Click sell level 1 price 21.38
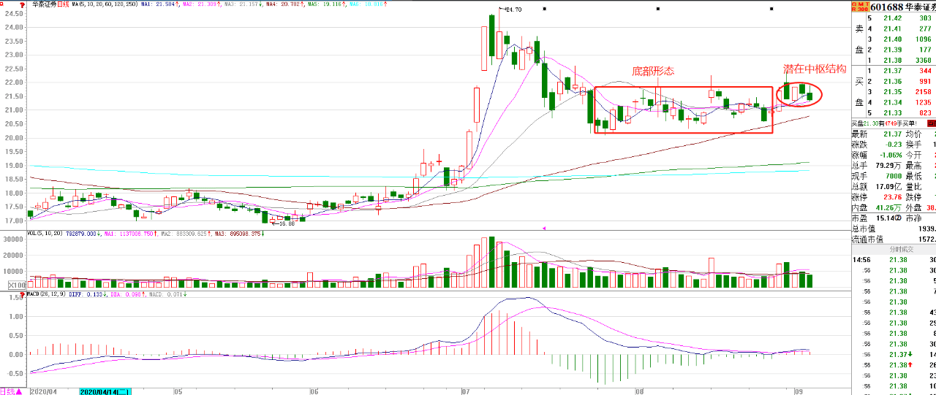Image resolution: width=936 pixels, height=395 pixels. [899, 60]
